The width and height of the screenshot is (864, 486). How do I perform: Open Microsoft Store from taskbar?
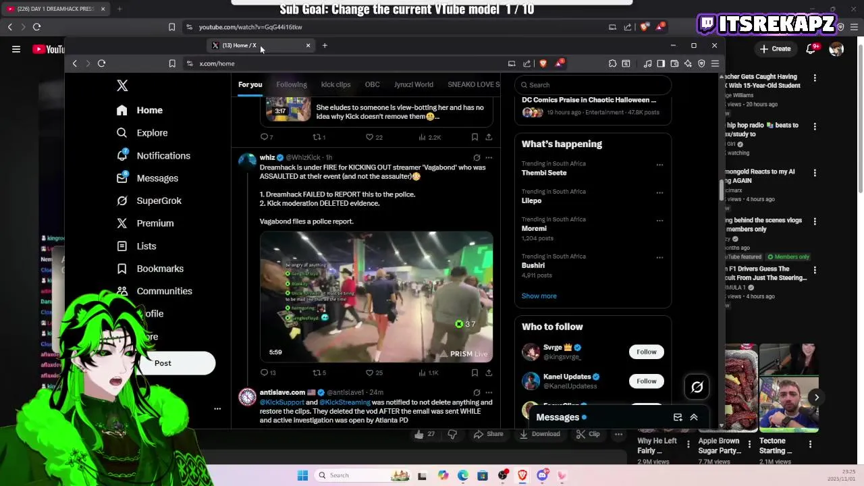(483, 475)
